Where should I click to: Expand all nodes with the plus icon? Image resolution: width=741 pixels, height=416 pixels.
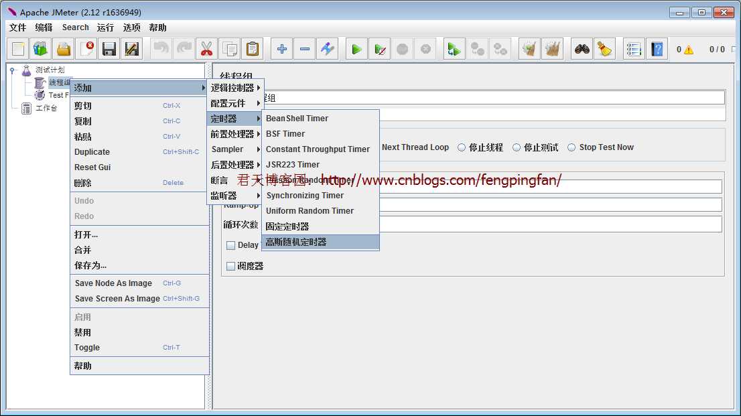pyautogui.click(x=281, y=49)
